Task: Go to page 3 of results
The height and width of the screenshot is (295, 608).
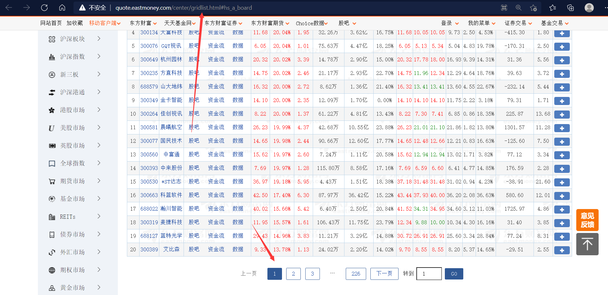Action: pyautogui.click(x=312, y=274)
